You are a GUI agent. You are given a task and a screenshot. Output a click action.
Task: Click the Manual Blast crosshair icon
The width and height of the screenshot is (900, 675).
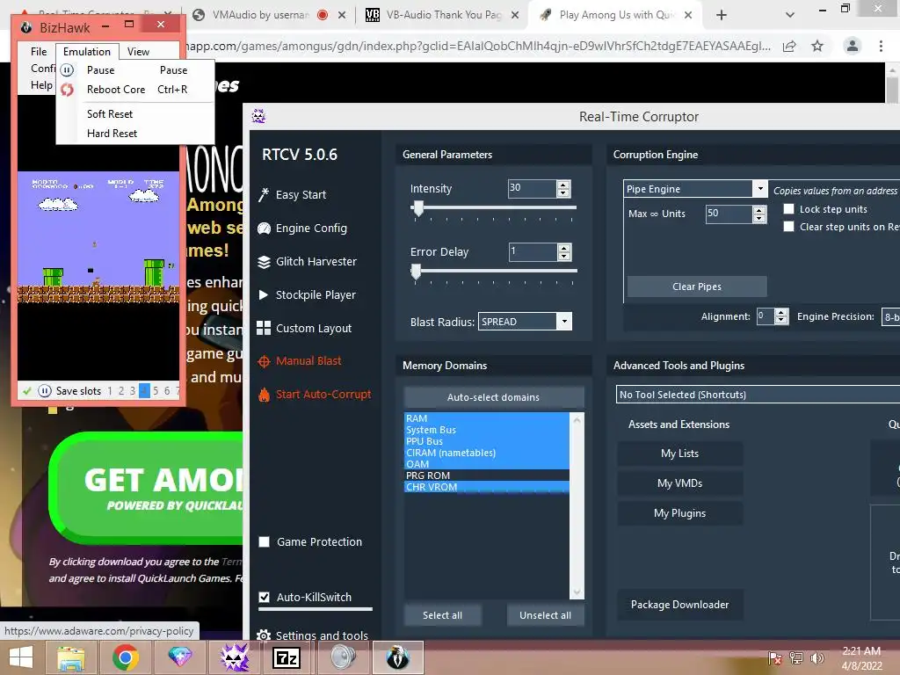[x=264, y=361]
